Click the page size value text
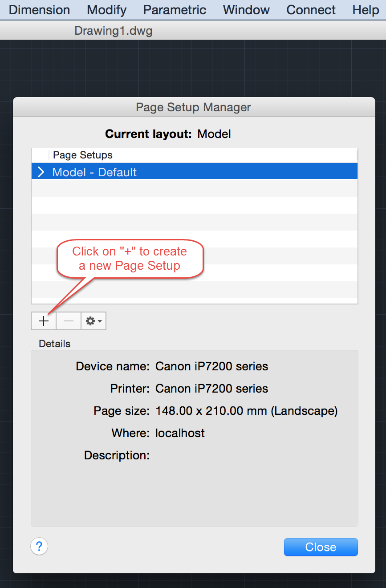This screenshot has height=588, width=386. click(x=246, y=411)
